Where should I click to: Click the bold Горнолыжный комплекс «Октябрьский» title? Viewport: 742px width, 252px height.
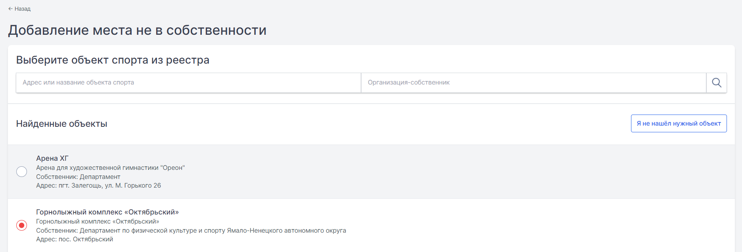[107, 212]
